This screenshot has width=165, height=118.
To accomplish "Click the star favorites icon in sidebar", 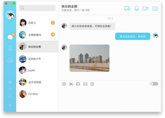I will pos(10,82).
